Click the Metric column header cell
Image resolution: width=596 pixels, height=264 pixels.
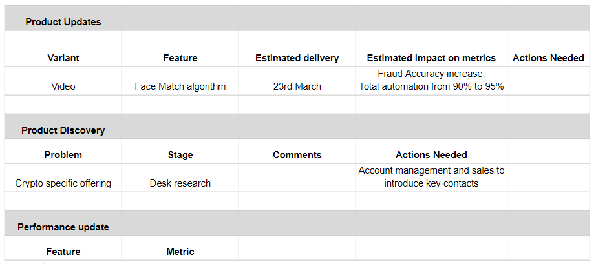click(x=180, y=252)
